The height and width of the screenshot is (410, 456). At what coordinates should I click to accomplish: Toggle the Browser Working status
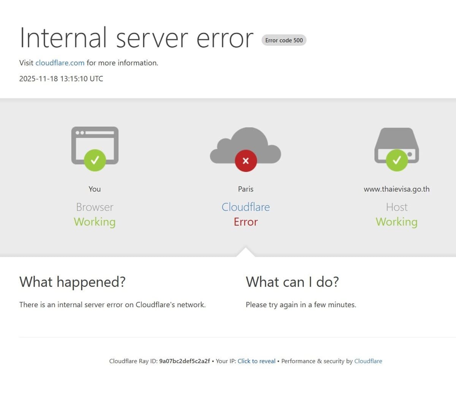pyautogui.click(x=95, y=222)
